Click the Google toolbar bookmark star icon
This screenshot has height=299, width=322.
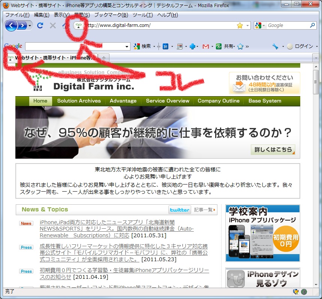(x=240, y=46)
